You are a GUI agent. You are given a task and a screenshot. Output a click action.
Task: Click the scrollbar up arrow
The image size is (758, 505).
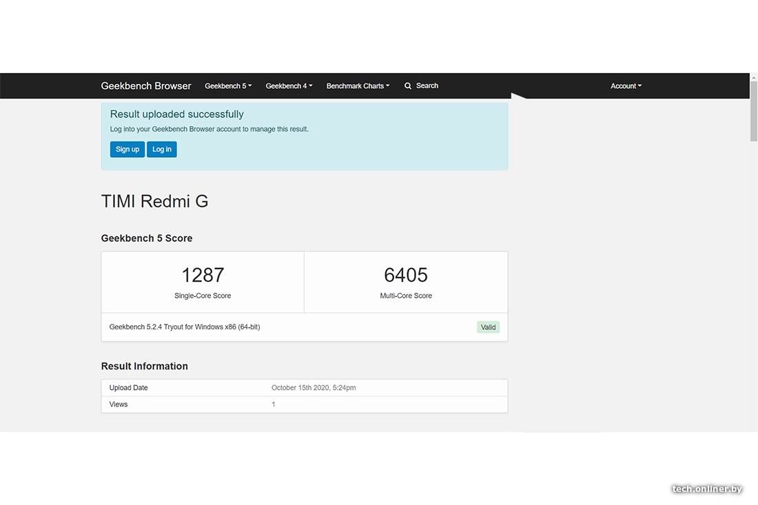tap(754, 77)
